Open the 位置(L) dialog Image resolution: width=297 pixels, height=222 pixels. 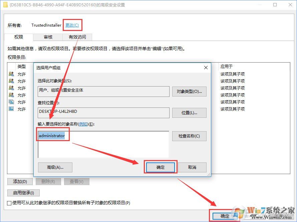tap(189, 112)
